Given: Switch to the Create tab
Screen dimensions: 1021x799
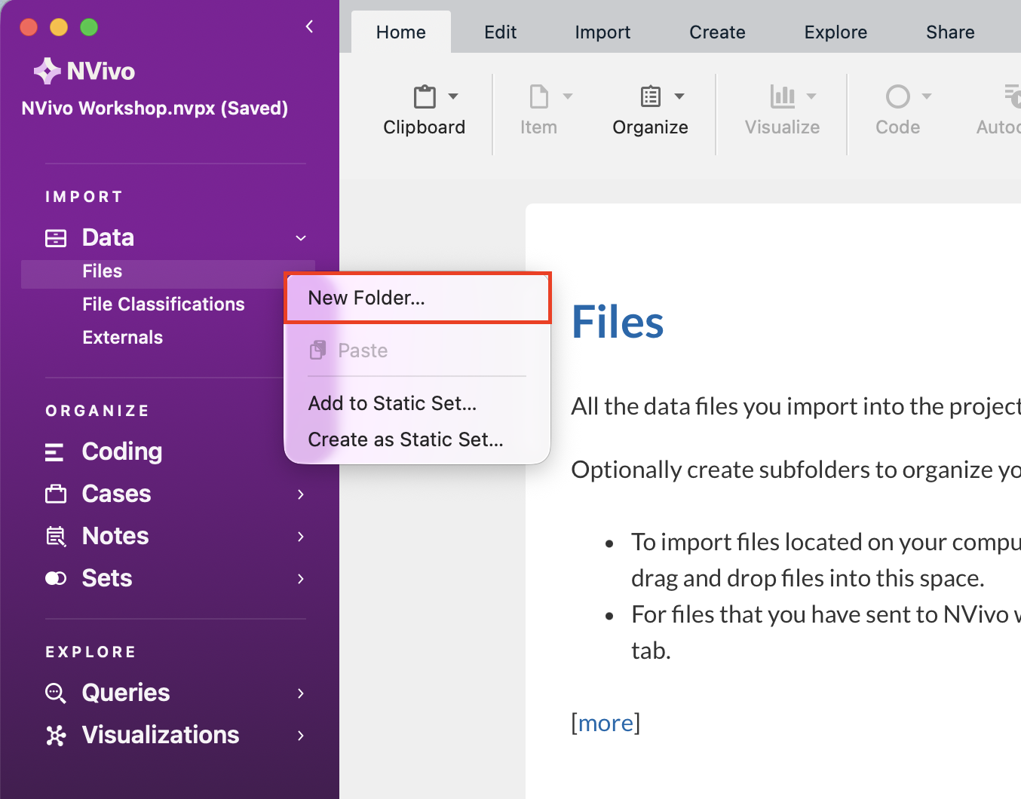Looking at the screenshot, I should [717, 32].
